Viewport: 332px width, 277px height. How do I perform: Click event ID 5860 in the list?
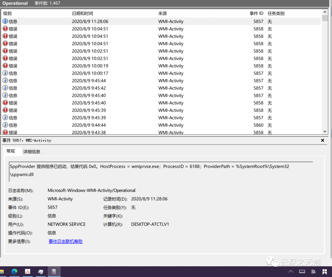[258, 125]
